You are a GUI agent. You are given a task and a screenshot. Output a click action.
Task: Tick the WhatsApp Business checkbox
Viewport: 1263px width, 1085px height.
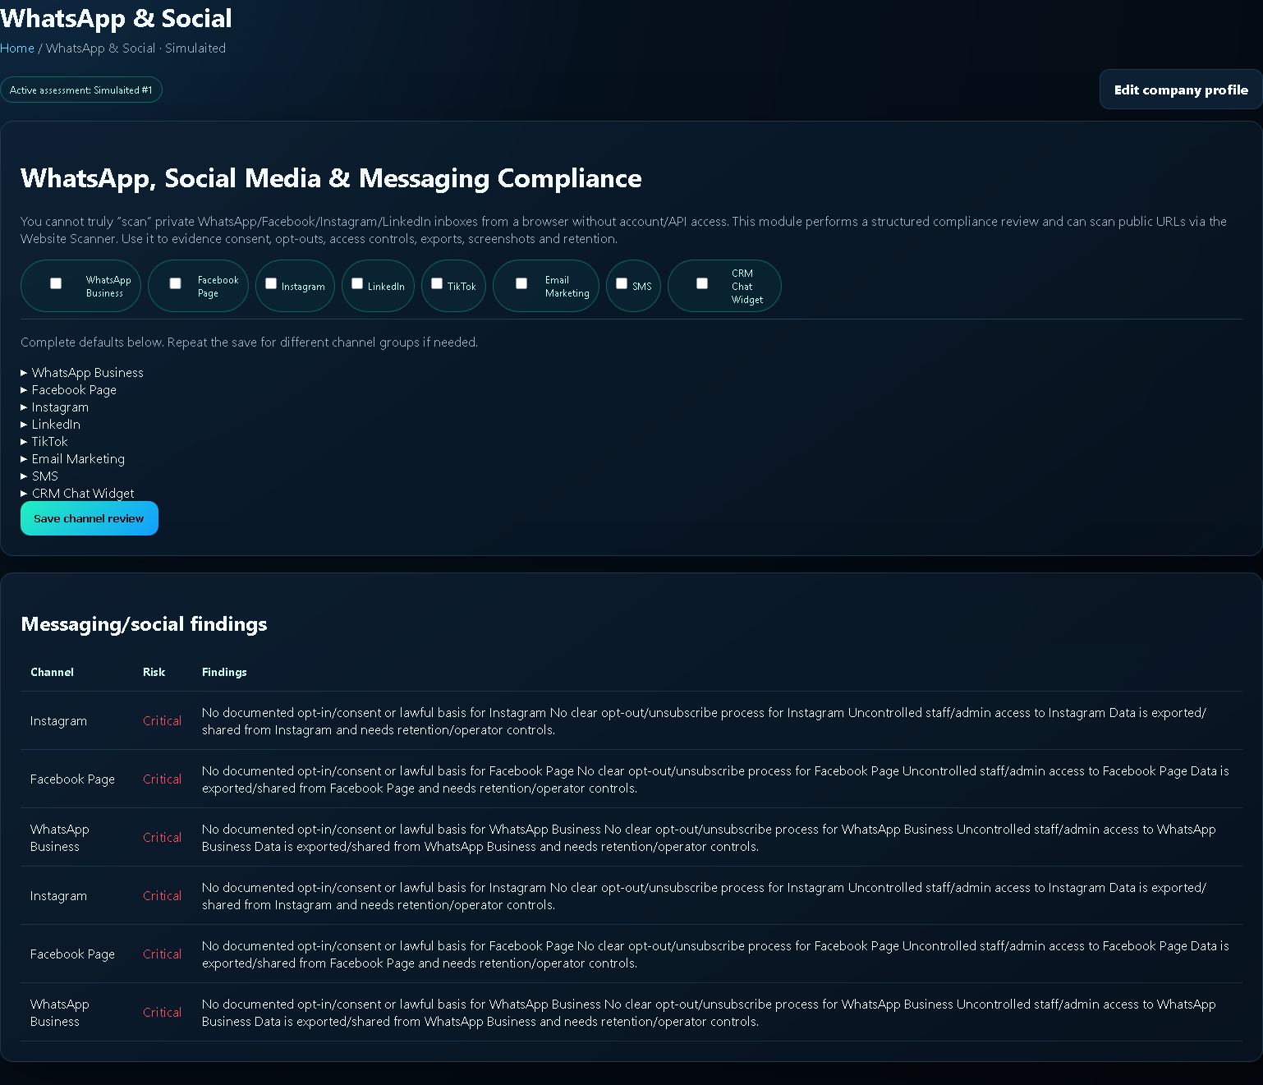56,283
